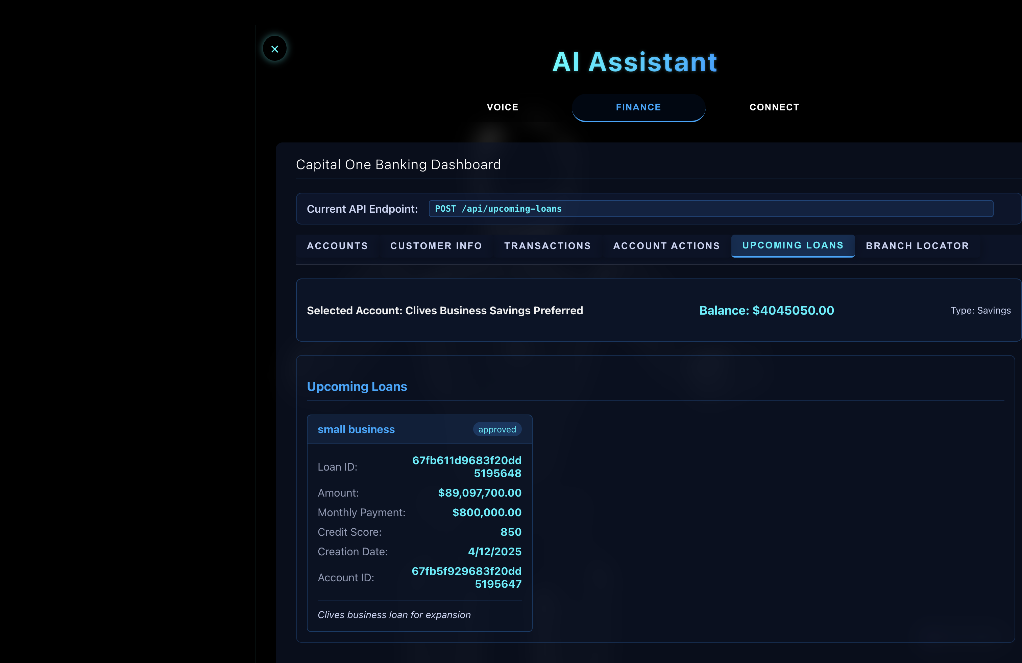This screenshot has height=663, width=1022.
Task: Click the loan description note
Action: (x=394, y=614)
